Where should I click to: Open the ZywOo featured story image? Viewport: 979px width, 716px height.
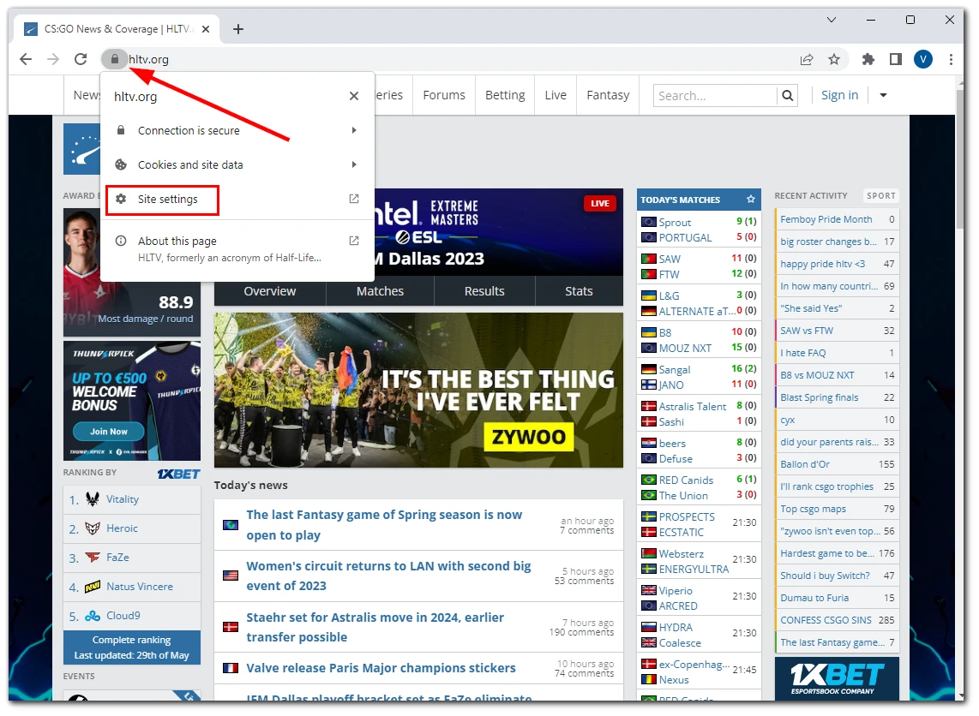pos(418,391)
